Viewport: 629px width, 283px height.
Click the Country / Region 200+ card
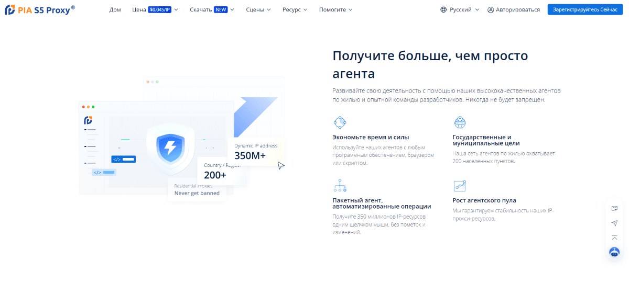[222, 171]
